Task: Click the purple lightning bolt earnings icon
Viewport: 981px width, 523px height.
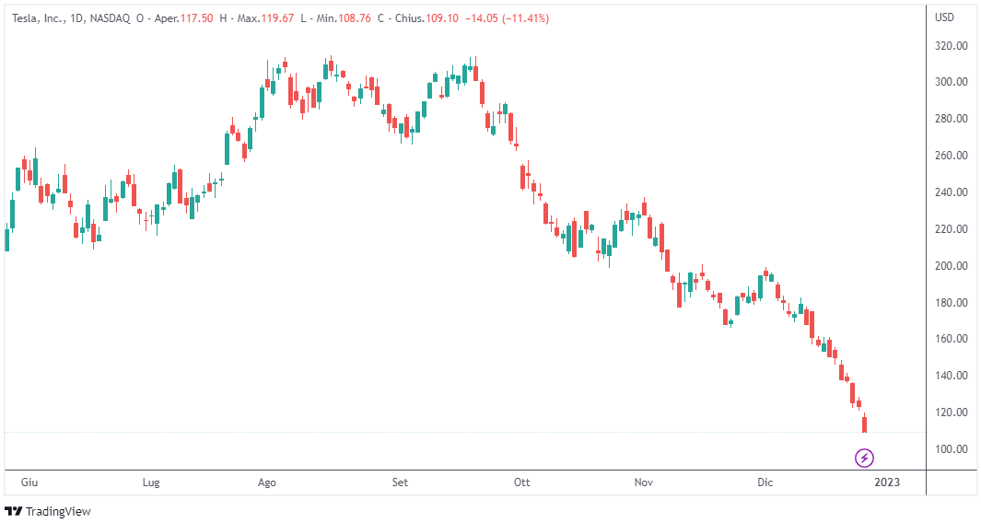Action: 864,457
